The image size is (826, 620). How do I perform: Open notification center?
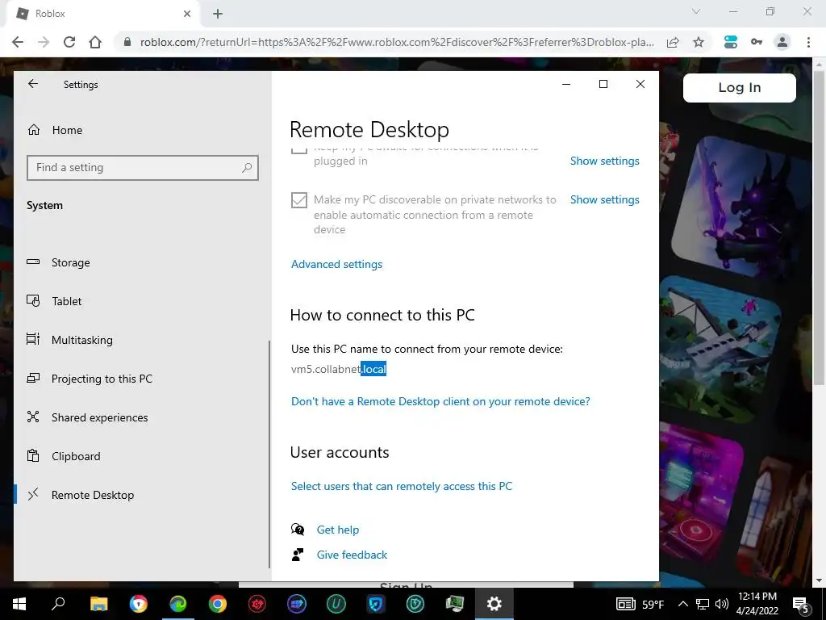coord(801,604)
